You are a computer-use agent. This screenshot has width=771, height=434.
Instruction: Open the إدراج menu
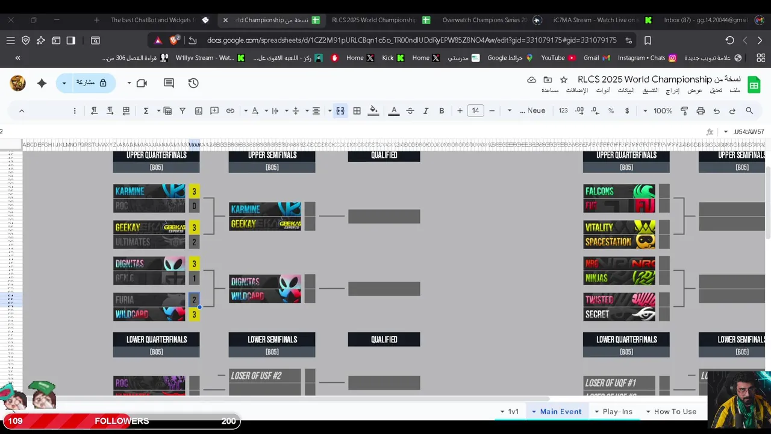click(x=672, y=90)
